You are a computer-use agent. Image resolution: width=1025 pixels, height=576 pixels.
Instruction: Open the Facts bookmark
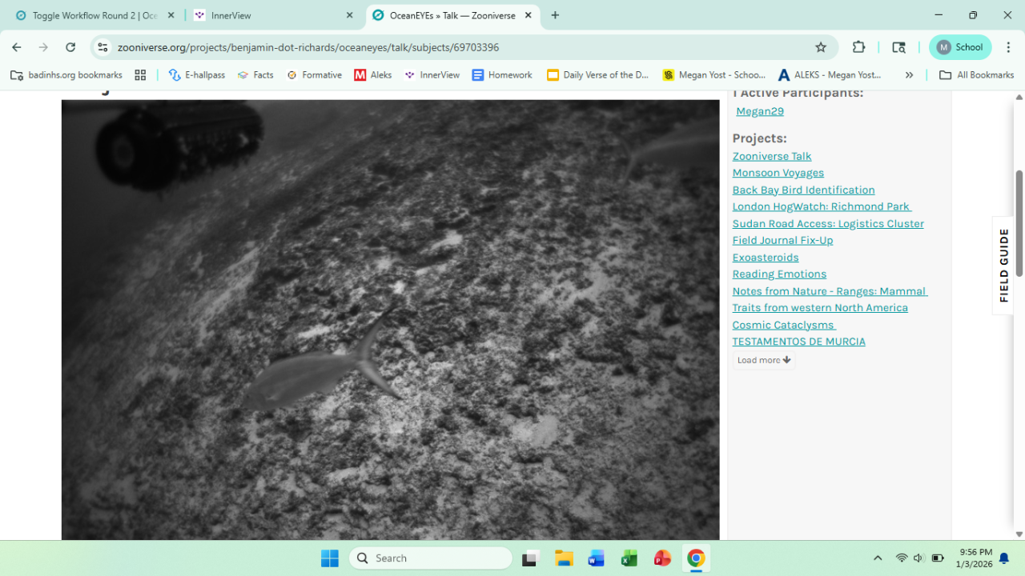point(255,74)
